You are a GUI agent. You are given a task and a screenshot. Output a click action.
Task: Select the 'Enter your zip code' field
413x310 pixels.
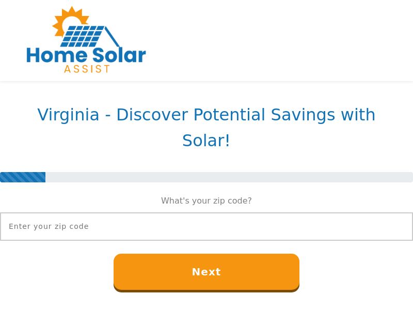point(206,226)
